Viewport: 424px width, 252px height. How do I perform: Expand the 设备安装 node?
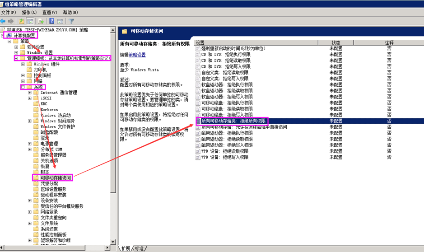[30, 201]
